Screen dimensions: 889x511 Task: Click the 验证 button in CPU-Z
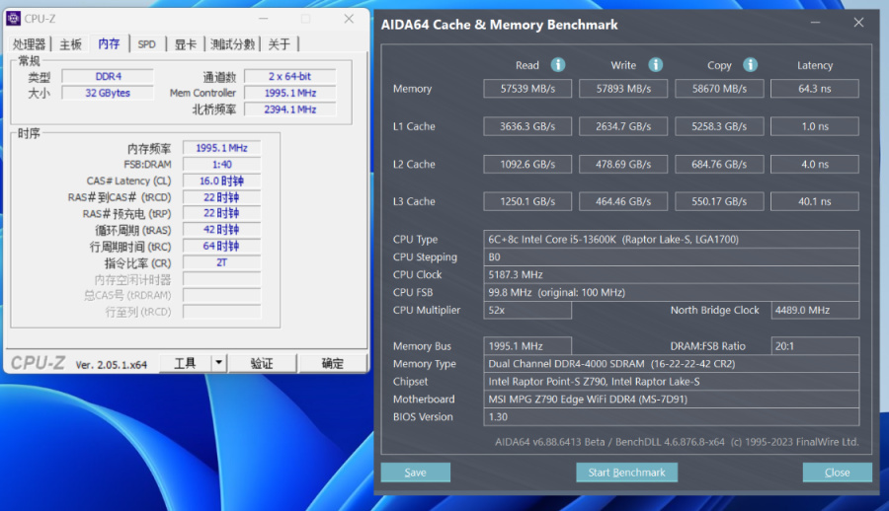pos(262,363)
